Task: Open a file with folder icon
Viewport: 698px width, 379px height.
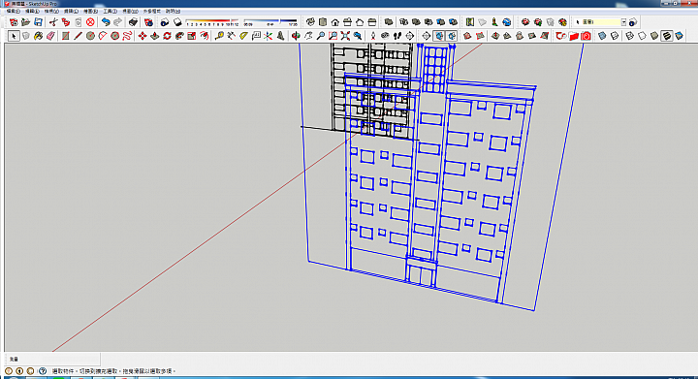Action: 26,22
